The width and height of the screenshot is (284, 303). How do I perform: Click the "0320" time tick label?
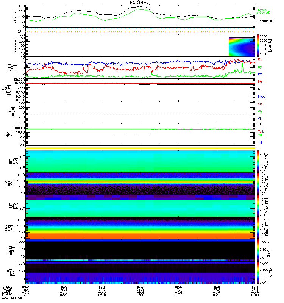click(178, 295)
